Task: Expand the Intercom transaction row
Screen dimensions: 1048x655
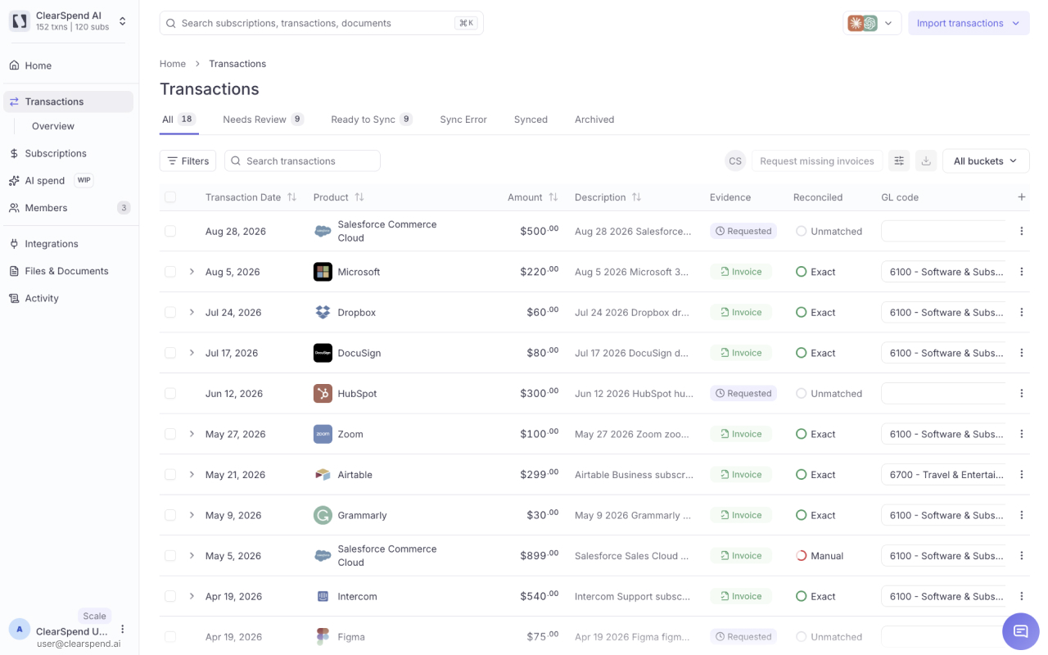Action: 192,596
